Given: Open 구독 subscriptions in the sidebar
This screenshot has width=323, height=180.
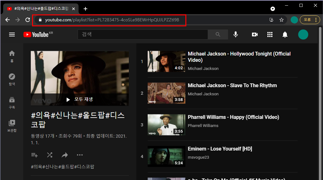Looking at the screenshot, I should click(x=12, y=103).
